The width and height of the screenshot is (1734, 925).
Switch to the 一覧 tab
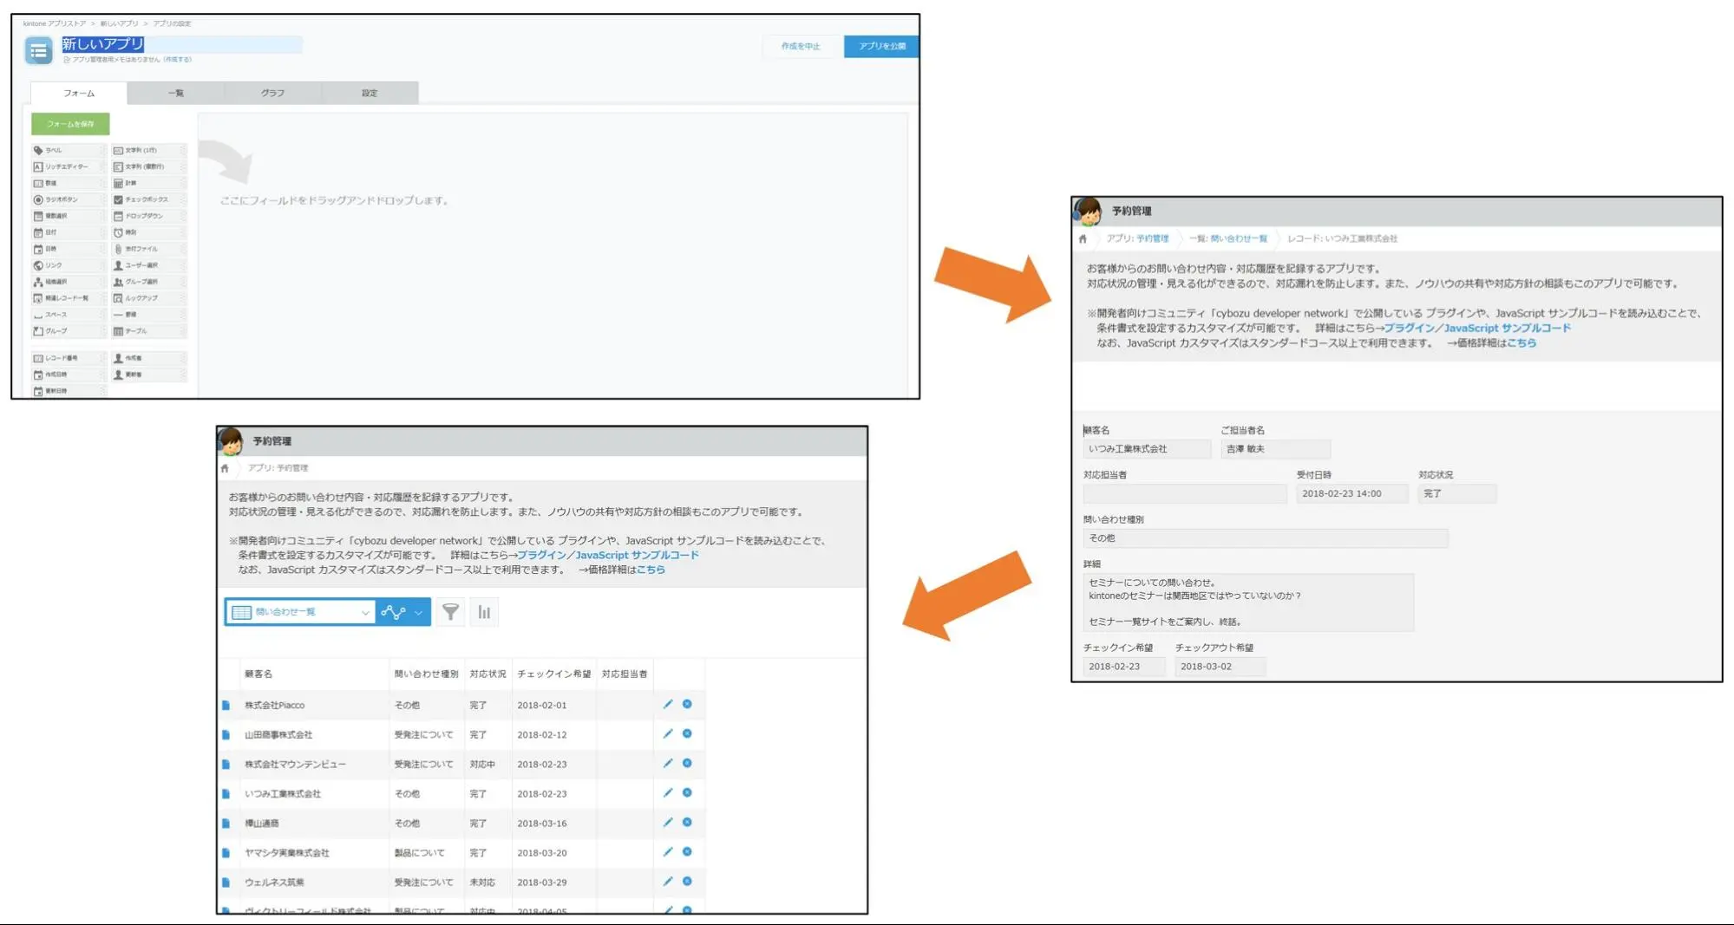(x=175, y=93)
